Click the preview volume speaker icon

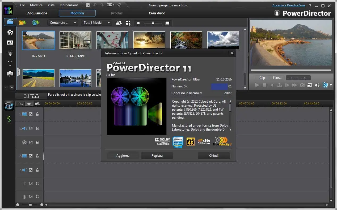click(x=317, y=85)
